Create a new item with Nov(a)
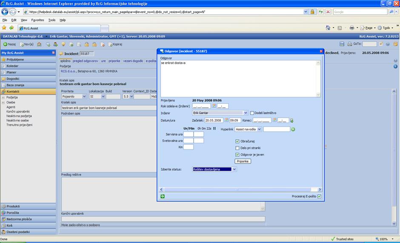The width and height of the screenshot is (400, 243). click(x=26, y=44)
